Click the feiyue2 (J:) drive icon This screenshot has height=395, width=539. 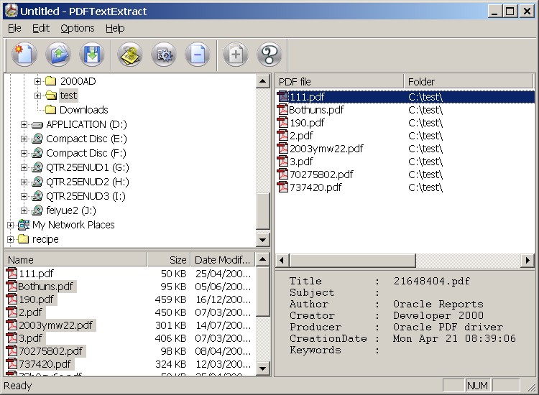tap(37, 210)
